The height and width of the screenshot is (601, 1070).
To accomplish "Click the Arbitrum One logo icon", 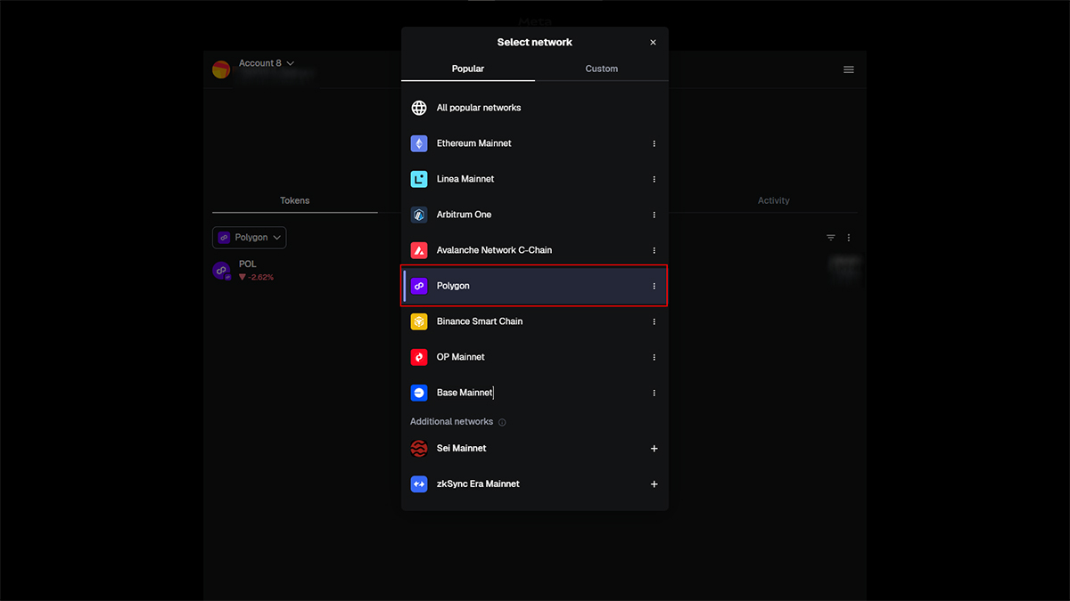I will [419, 215].
